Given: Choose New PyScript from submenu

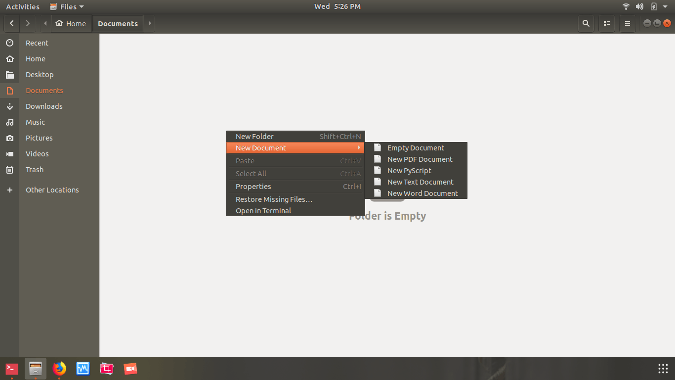Looking at the screenshot, I should (x=409, y=171).
